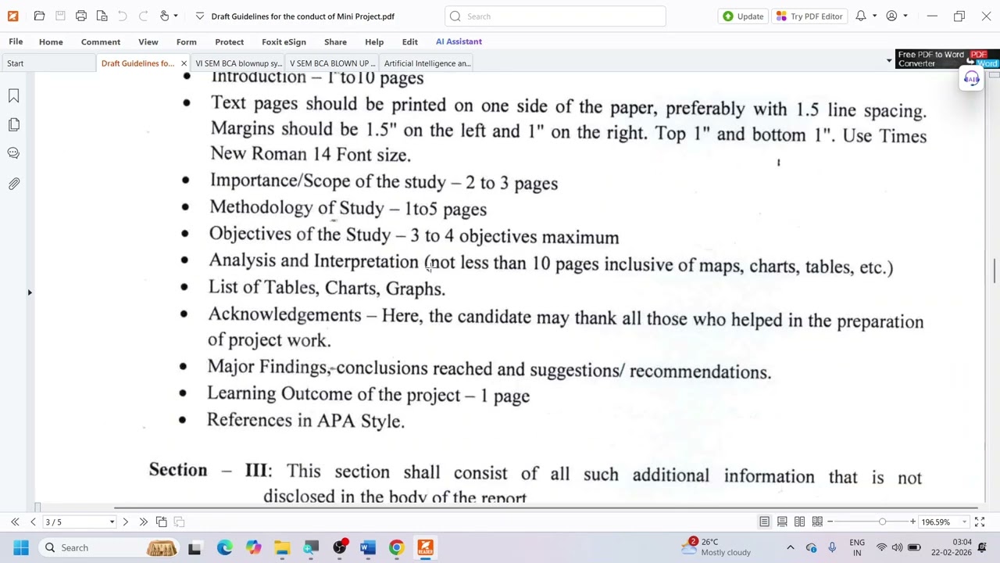
Task: Click the zoom in plus button
Action: click(x=912, y=522)
